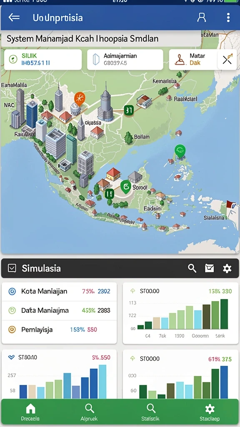Tap the Matar Dak card's brown icon

[180, 59]
